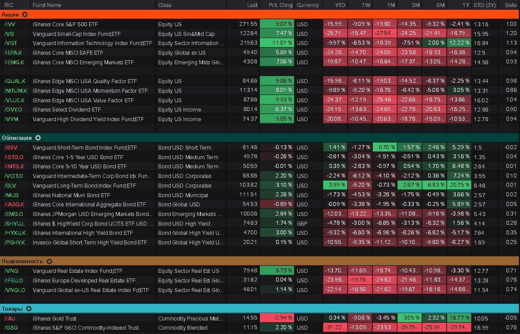Open the /IEMG.K ticker link
520x334 pixels.
click(x=14, y=62)
